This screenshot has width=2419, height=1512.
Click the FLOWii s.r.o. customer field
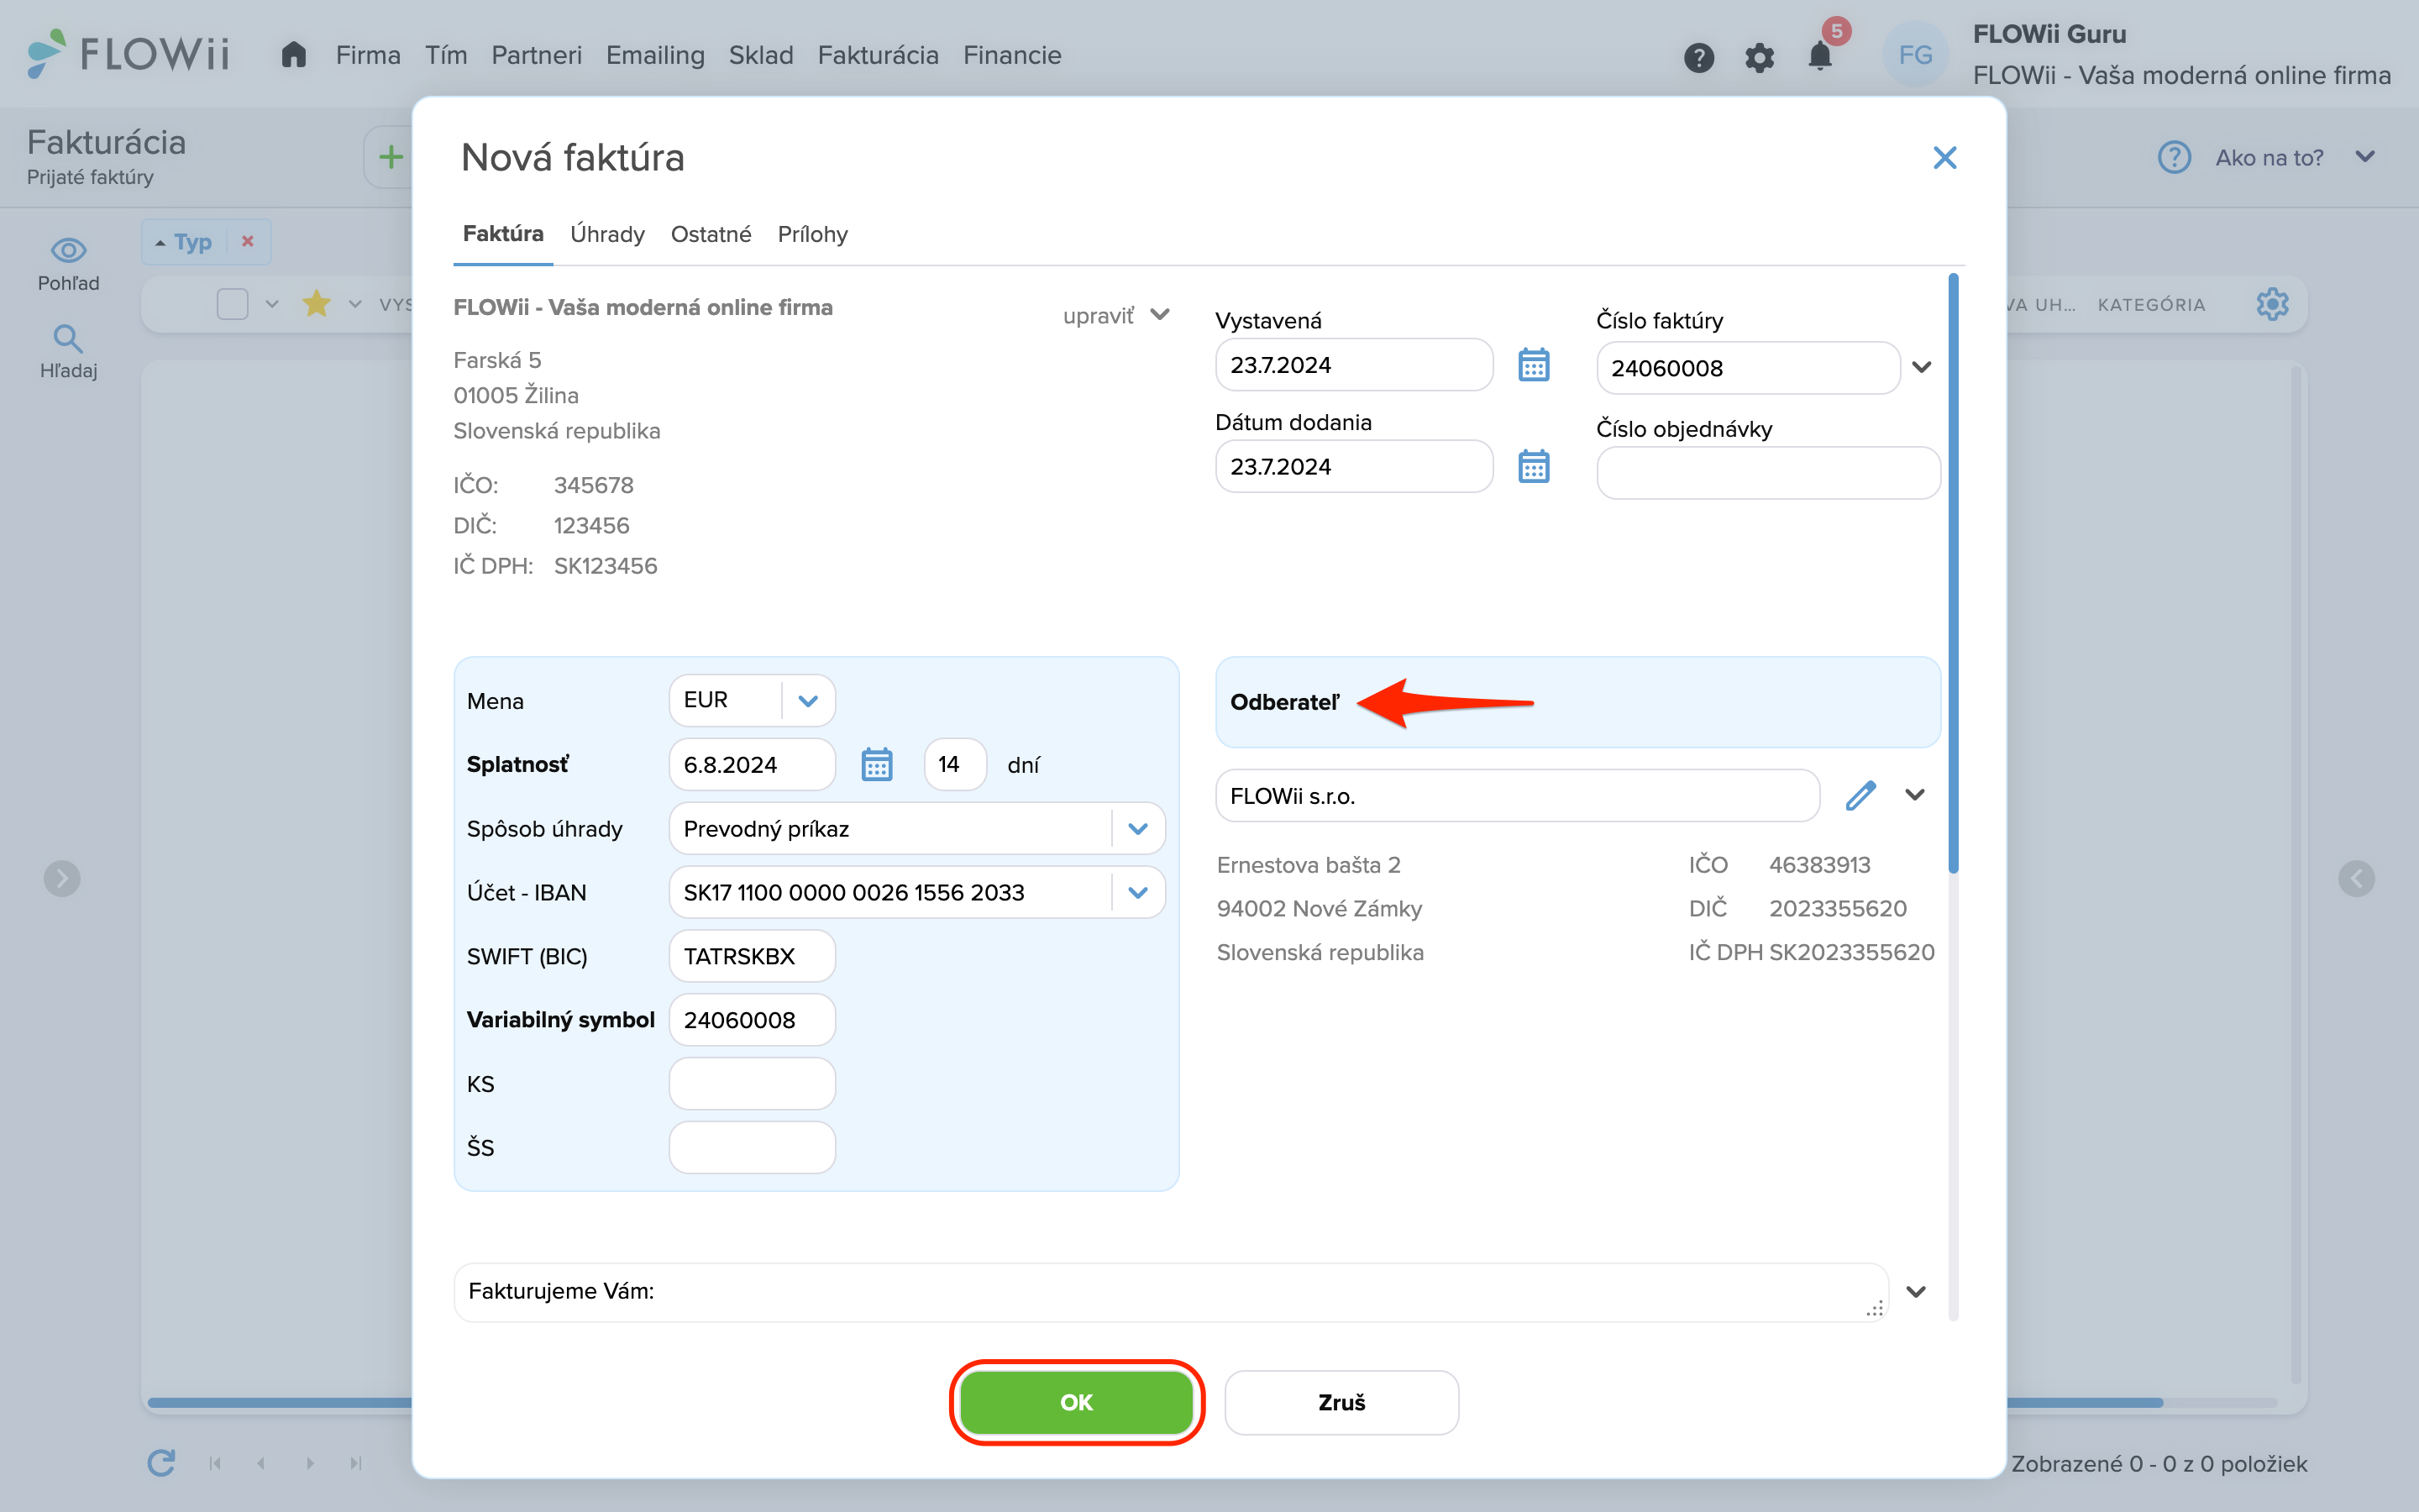pos(1518,796)
